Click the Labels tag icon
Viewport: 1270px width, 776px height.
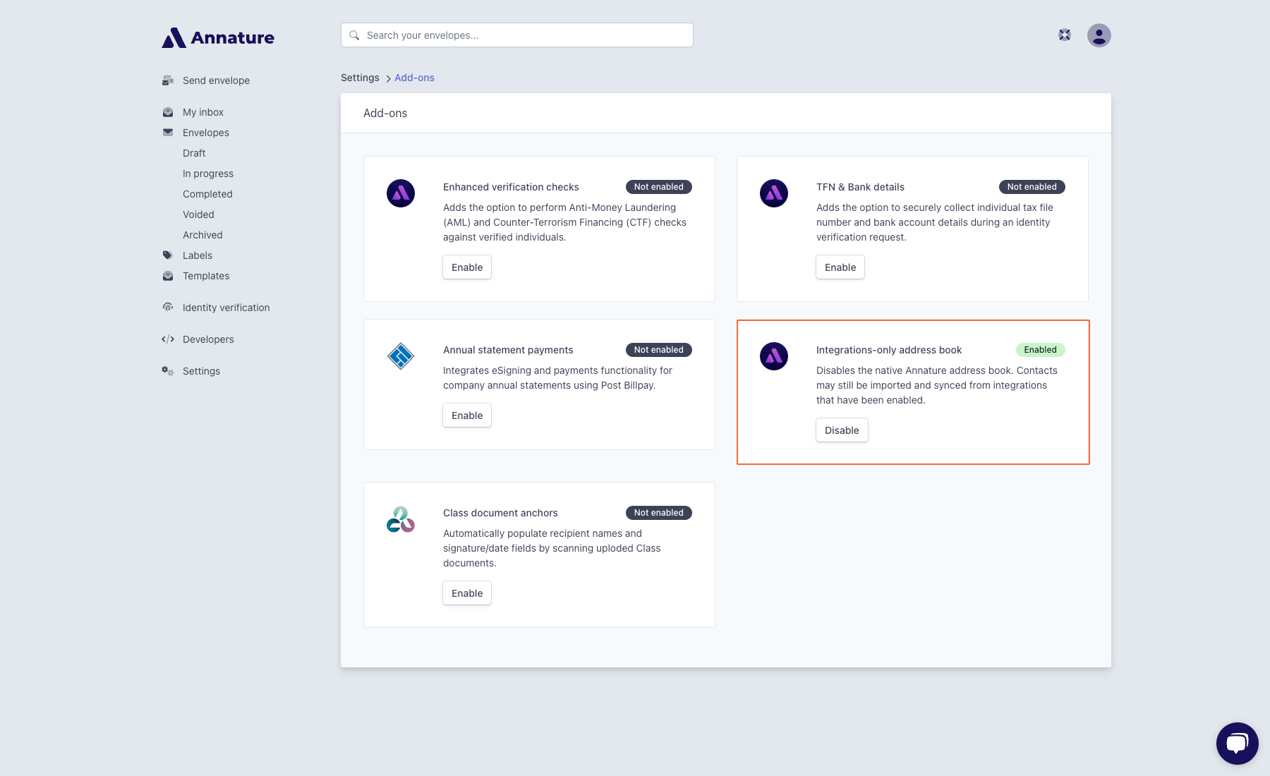click(x=168, y=255)
